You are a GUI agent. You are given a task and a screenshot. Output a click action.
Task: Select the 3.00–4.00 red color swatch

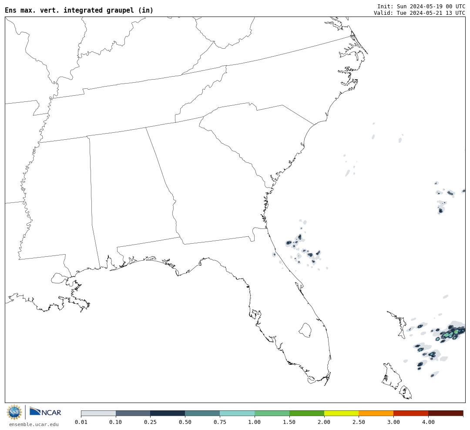point(411,413)
